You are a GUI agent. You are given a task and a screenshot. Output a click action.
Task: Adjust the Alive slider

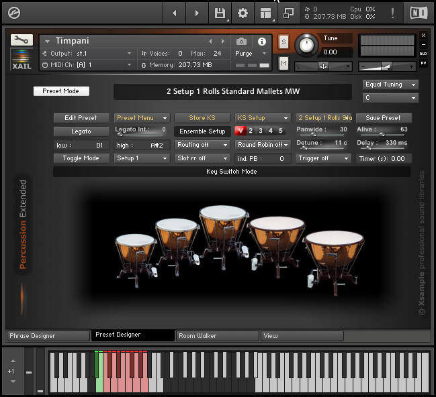pos(383,135)
